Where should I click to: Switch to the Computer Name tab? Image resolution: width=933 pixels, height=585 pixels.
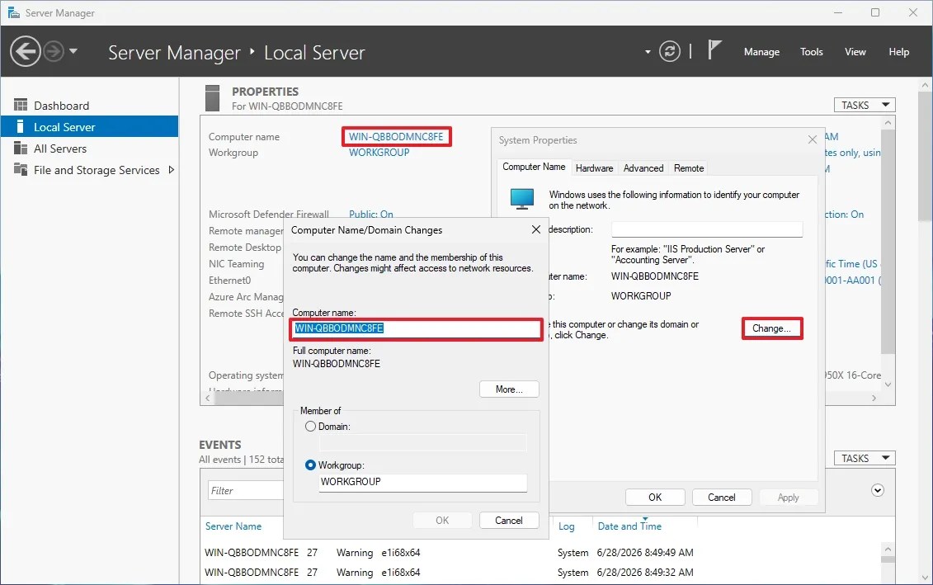coord(534,167)
